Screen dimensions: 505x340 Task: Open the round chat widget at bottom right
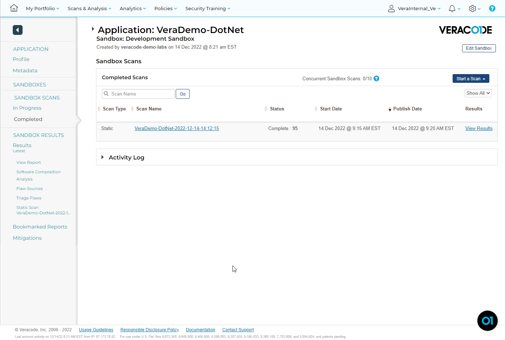click(x=487, y=321)
